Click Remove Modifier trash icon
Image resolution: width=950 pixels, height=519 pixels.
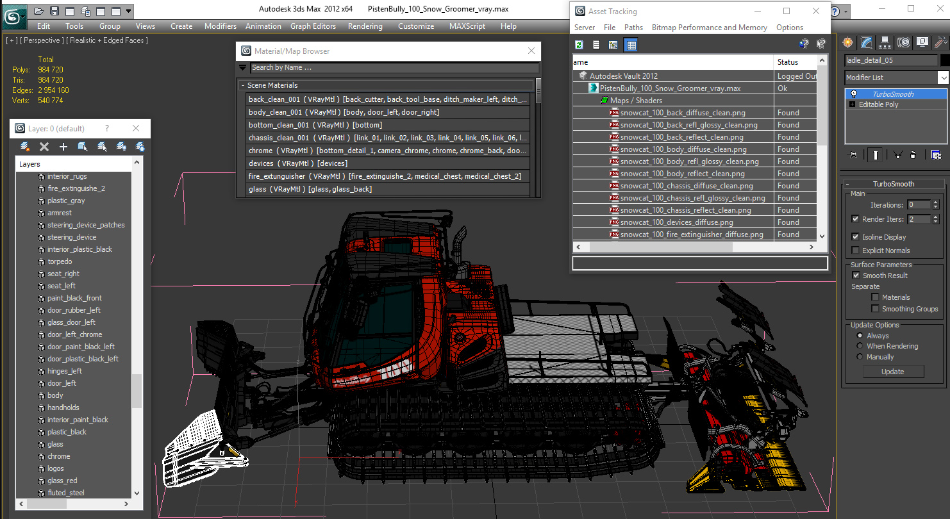click(913, 154)
